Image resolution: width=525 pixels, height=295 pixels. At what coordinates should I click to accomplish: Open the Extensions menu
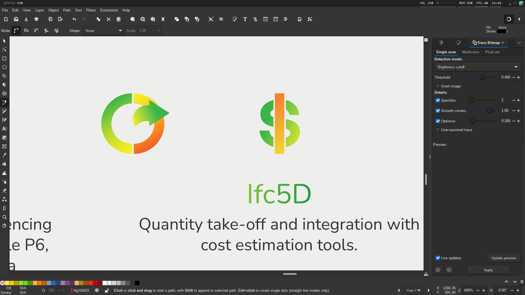pos(109,10)
